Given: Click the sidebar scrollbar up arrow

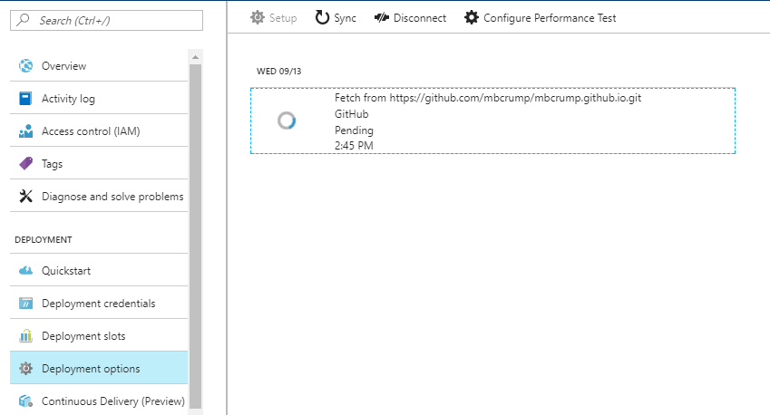Looking at the screenshot, I should click(195, 57).
